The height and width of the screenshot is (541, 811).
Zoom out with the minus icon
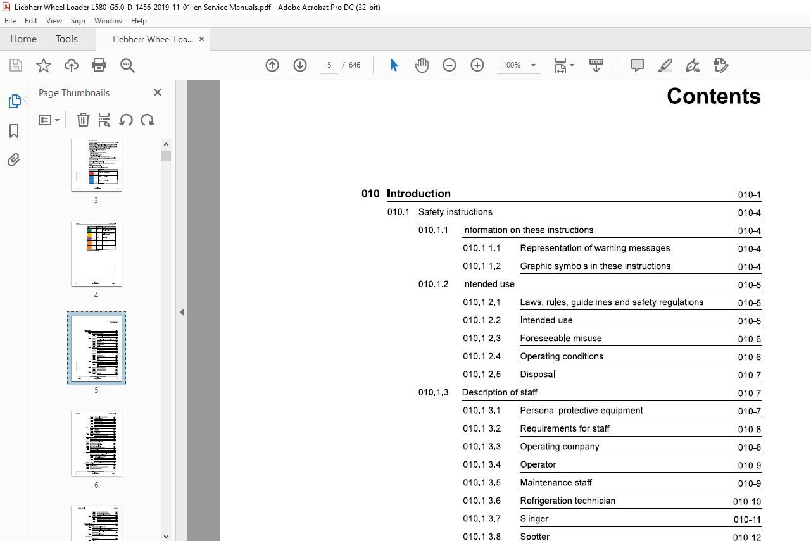pos(450,65)
